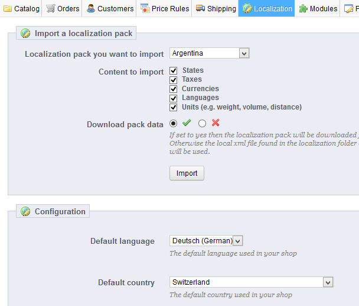Open the Orders tab
This screenshot has width=359, height=306.
point(62,8)
